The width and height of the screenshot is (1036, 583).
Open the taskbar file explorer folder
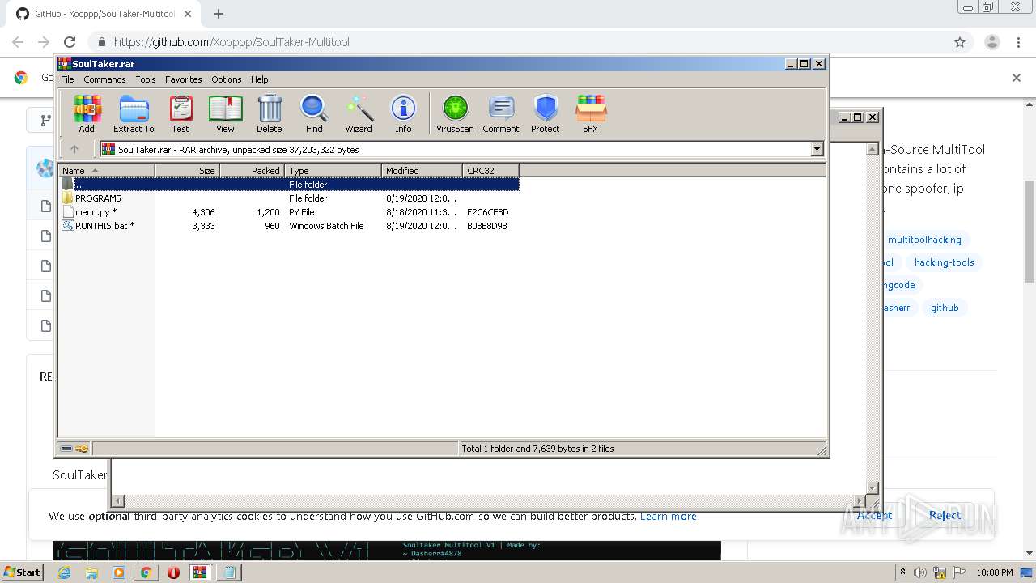click(91, 572)
